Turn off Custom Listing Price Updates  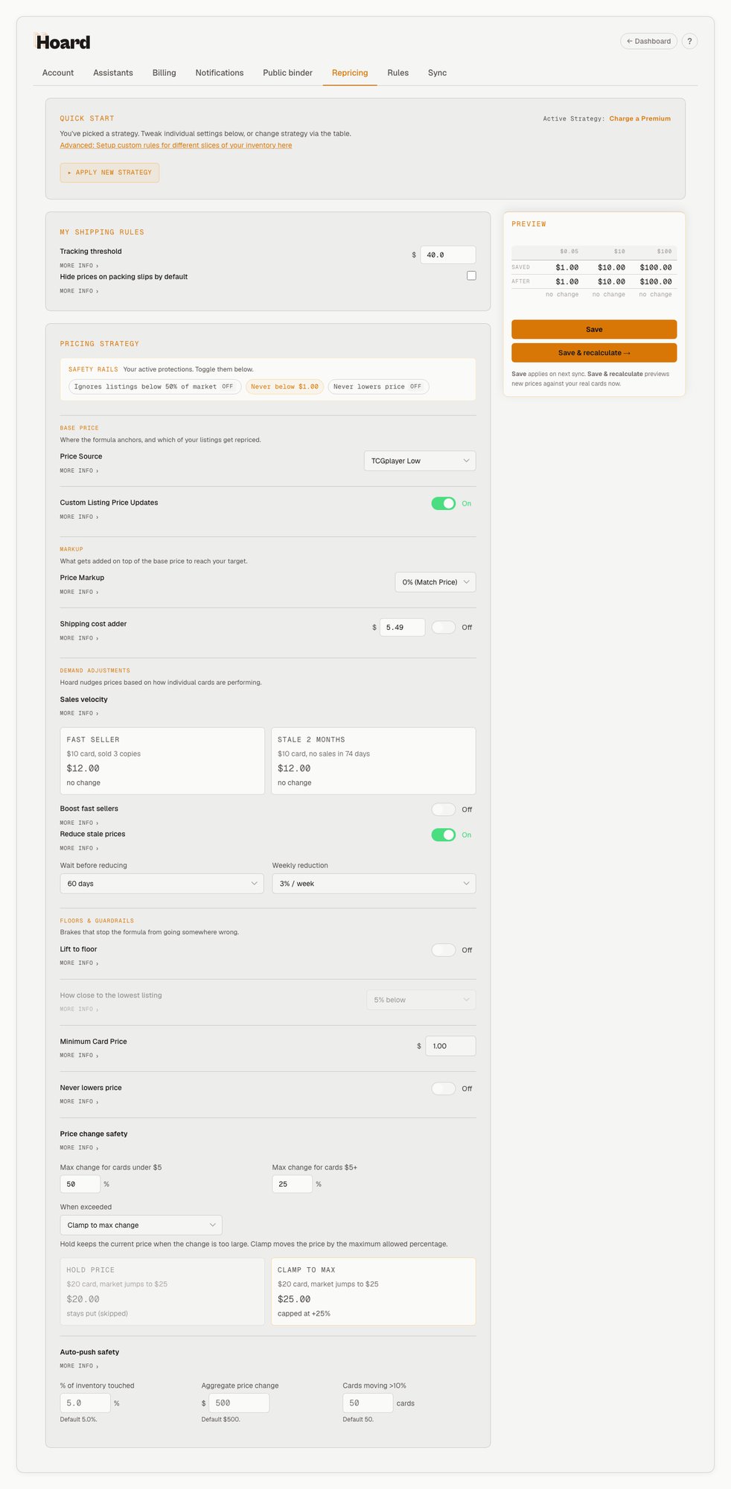(444, 503)
